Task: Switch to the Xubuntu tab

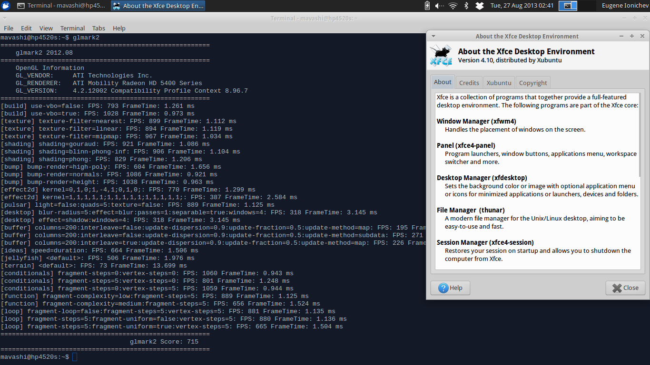Action: (x=499, y=83)
